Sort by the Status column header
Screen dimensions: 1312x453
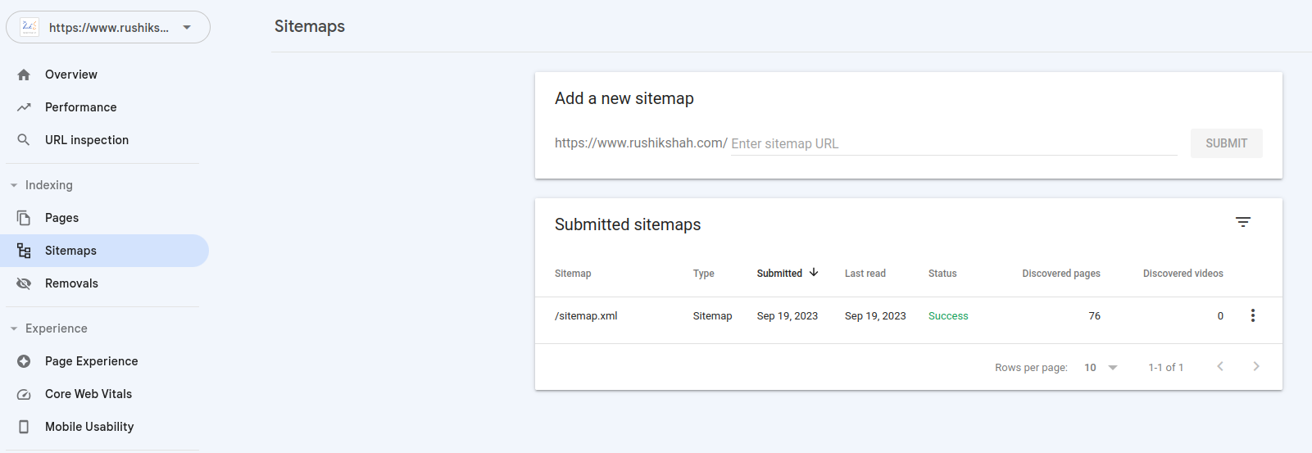[x=942, y=274]
